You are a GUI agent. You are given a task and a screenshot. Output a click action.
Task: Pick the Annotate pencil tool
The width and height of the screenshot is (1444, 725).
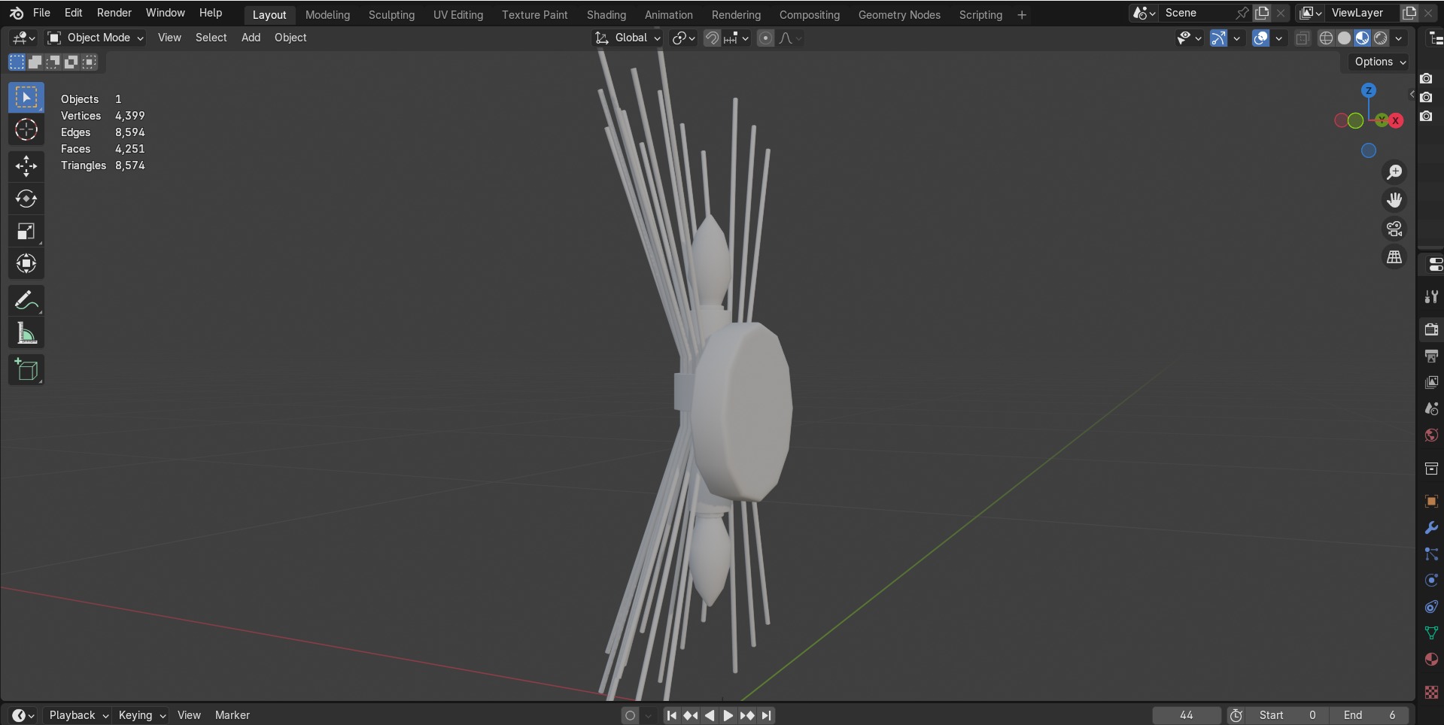(x=26, y=301)
